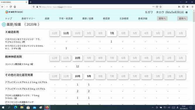Click the browser URL address field

(x=96, y=7)
